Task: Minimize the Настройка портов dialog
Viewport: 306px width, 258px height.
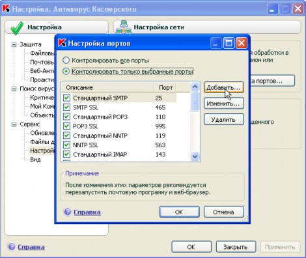Action: [x=216, y=43]
